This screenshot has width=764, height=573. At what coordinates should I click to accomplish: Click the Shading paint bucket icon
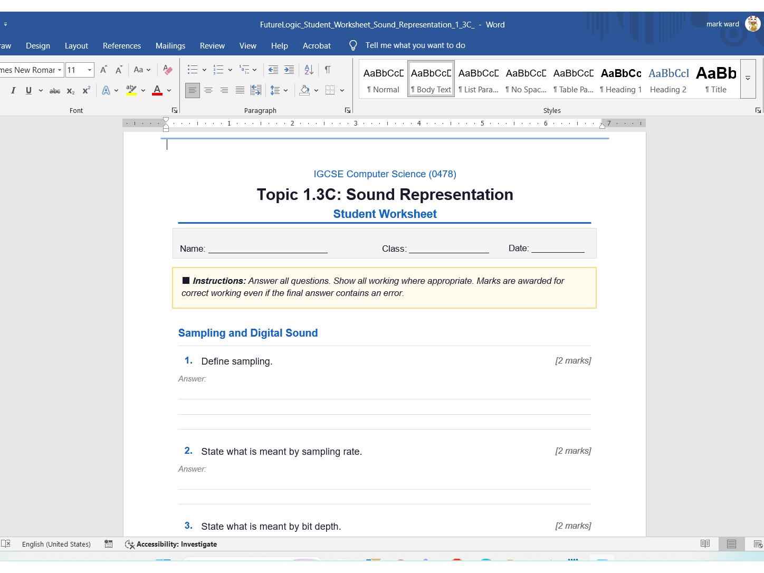pos(304,91)
